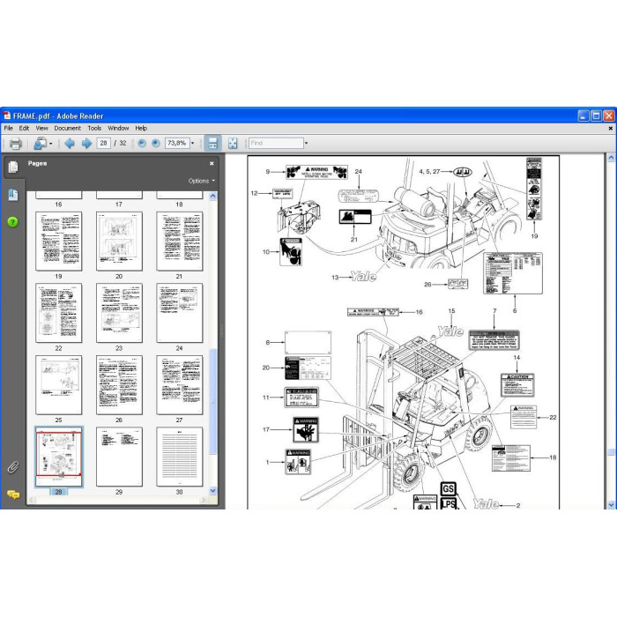Click the Pages panel title text
Screen dimensions: 617x617
(37, 163)
